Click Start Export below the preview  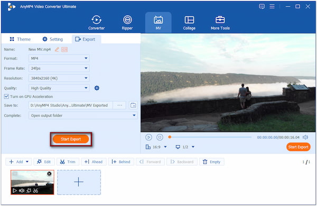(x=298, y=147)
